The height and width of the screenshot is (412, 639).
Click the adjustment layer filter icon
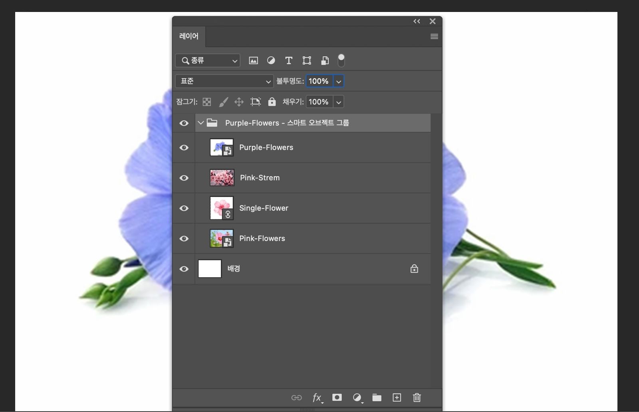pyautogui.click(x=271, y=61)
